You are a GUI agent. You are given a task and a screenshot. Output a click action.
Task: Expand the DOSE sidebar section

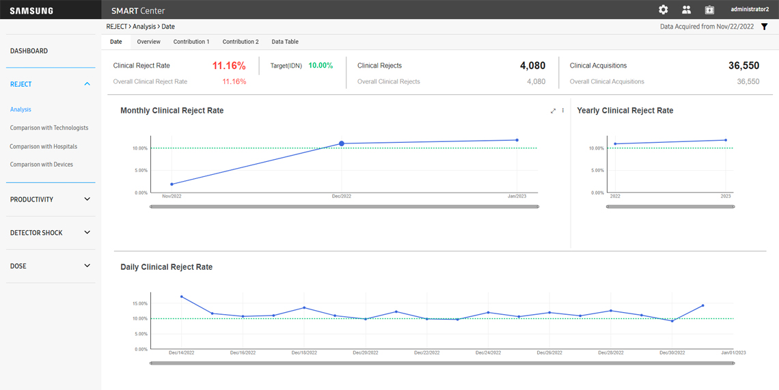87,266
